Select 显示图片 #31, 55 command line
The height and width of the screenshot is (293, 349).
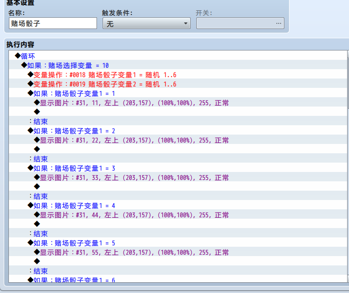click(178, 252)
